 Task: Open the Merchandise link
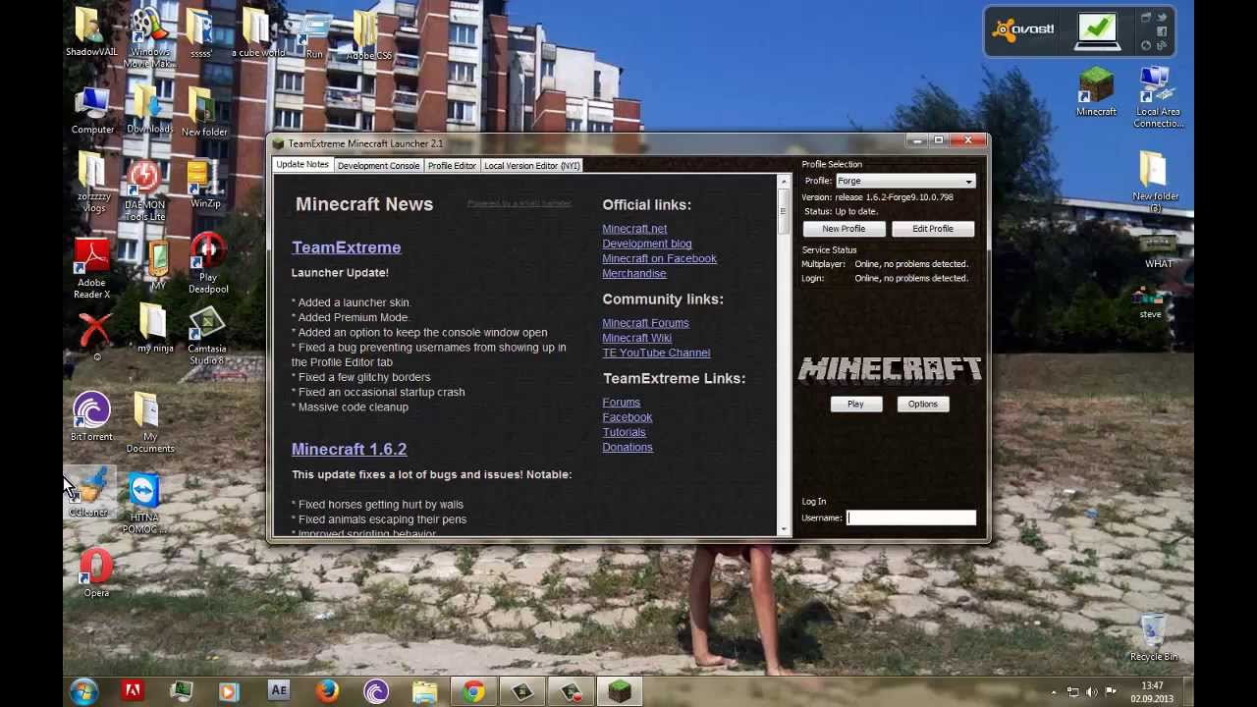tap(633, 273)
